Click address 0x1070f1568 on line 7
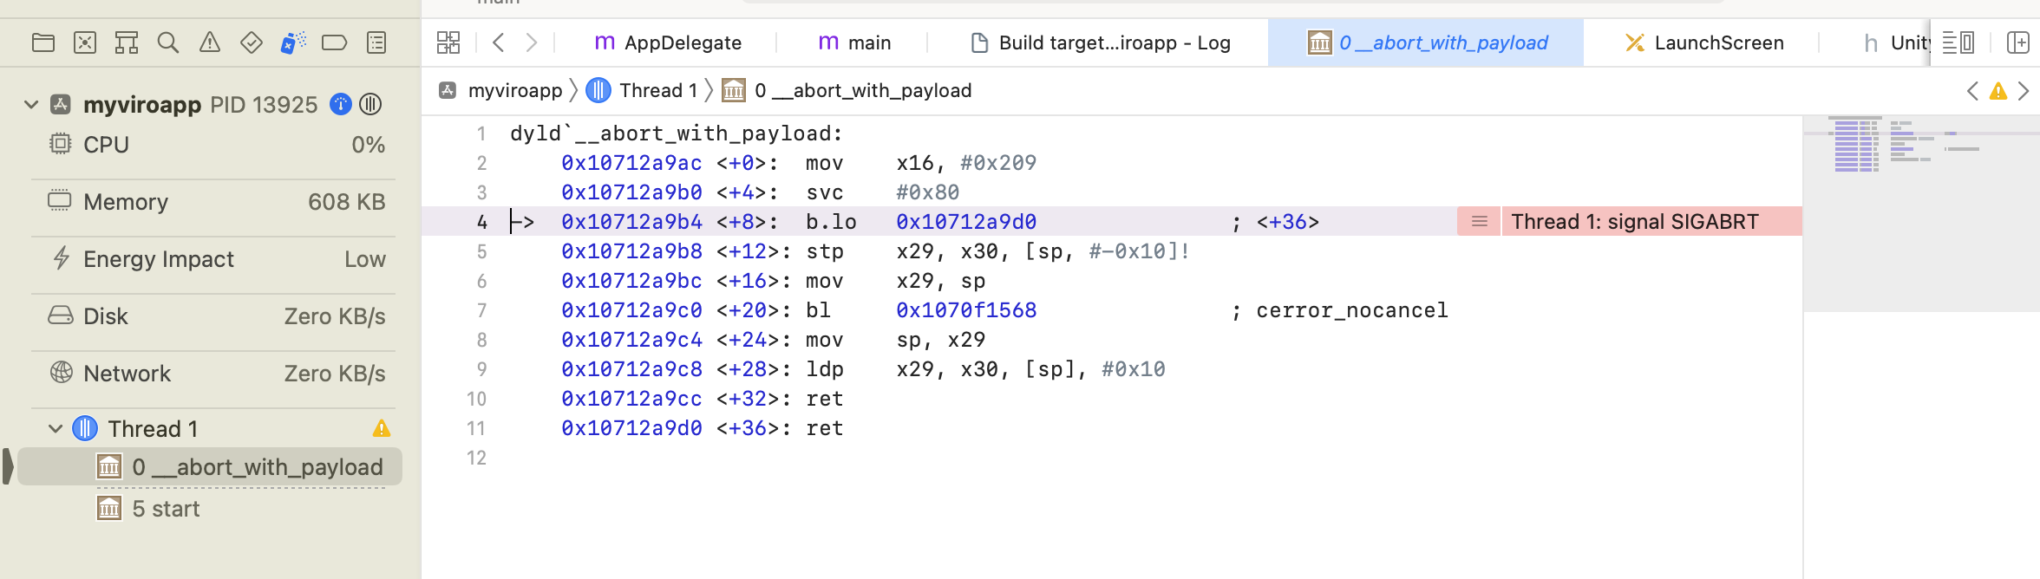 966,310
